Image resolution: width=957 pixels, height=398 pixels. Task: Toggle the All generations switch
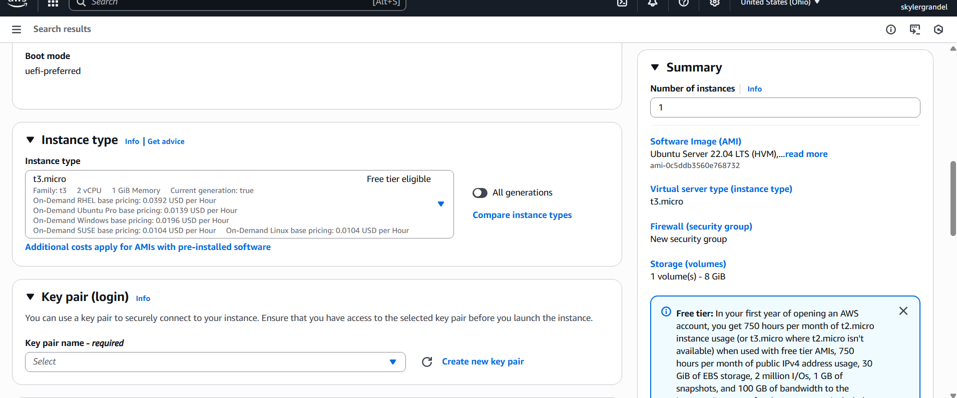pyautogui.click(x=480, y=193)
